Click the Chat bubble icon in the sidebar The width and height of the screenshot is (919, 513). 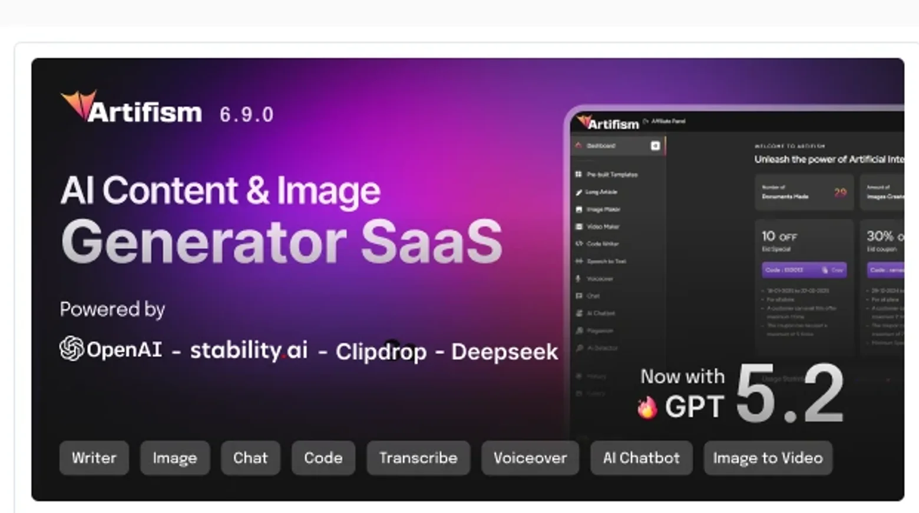pyautogui.click(x=578, y=296)
